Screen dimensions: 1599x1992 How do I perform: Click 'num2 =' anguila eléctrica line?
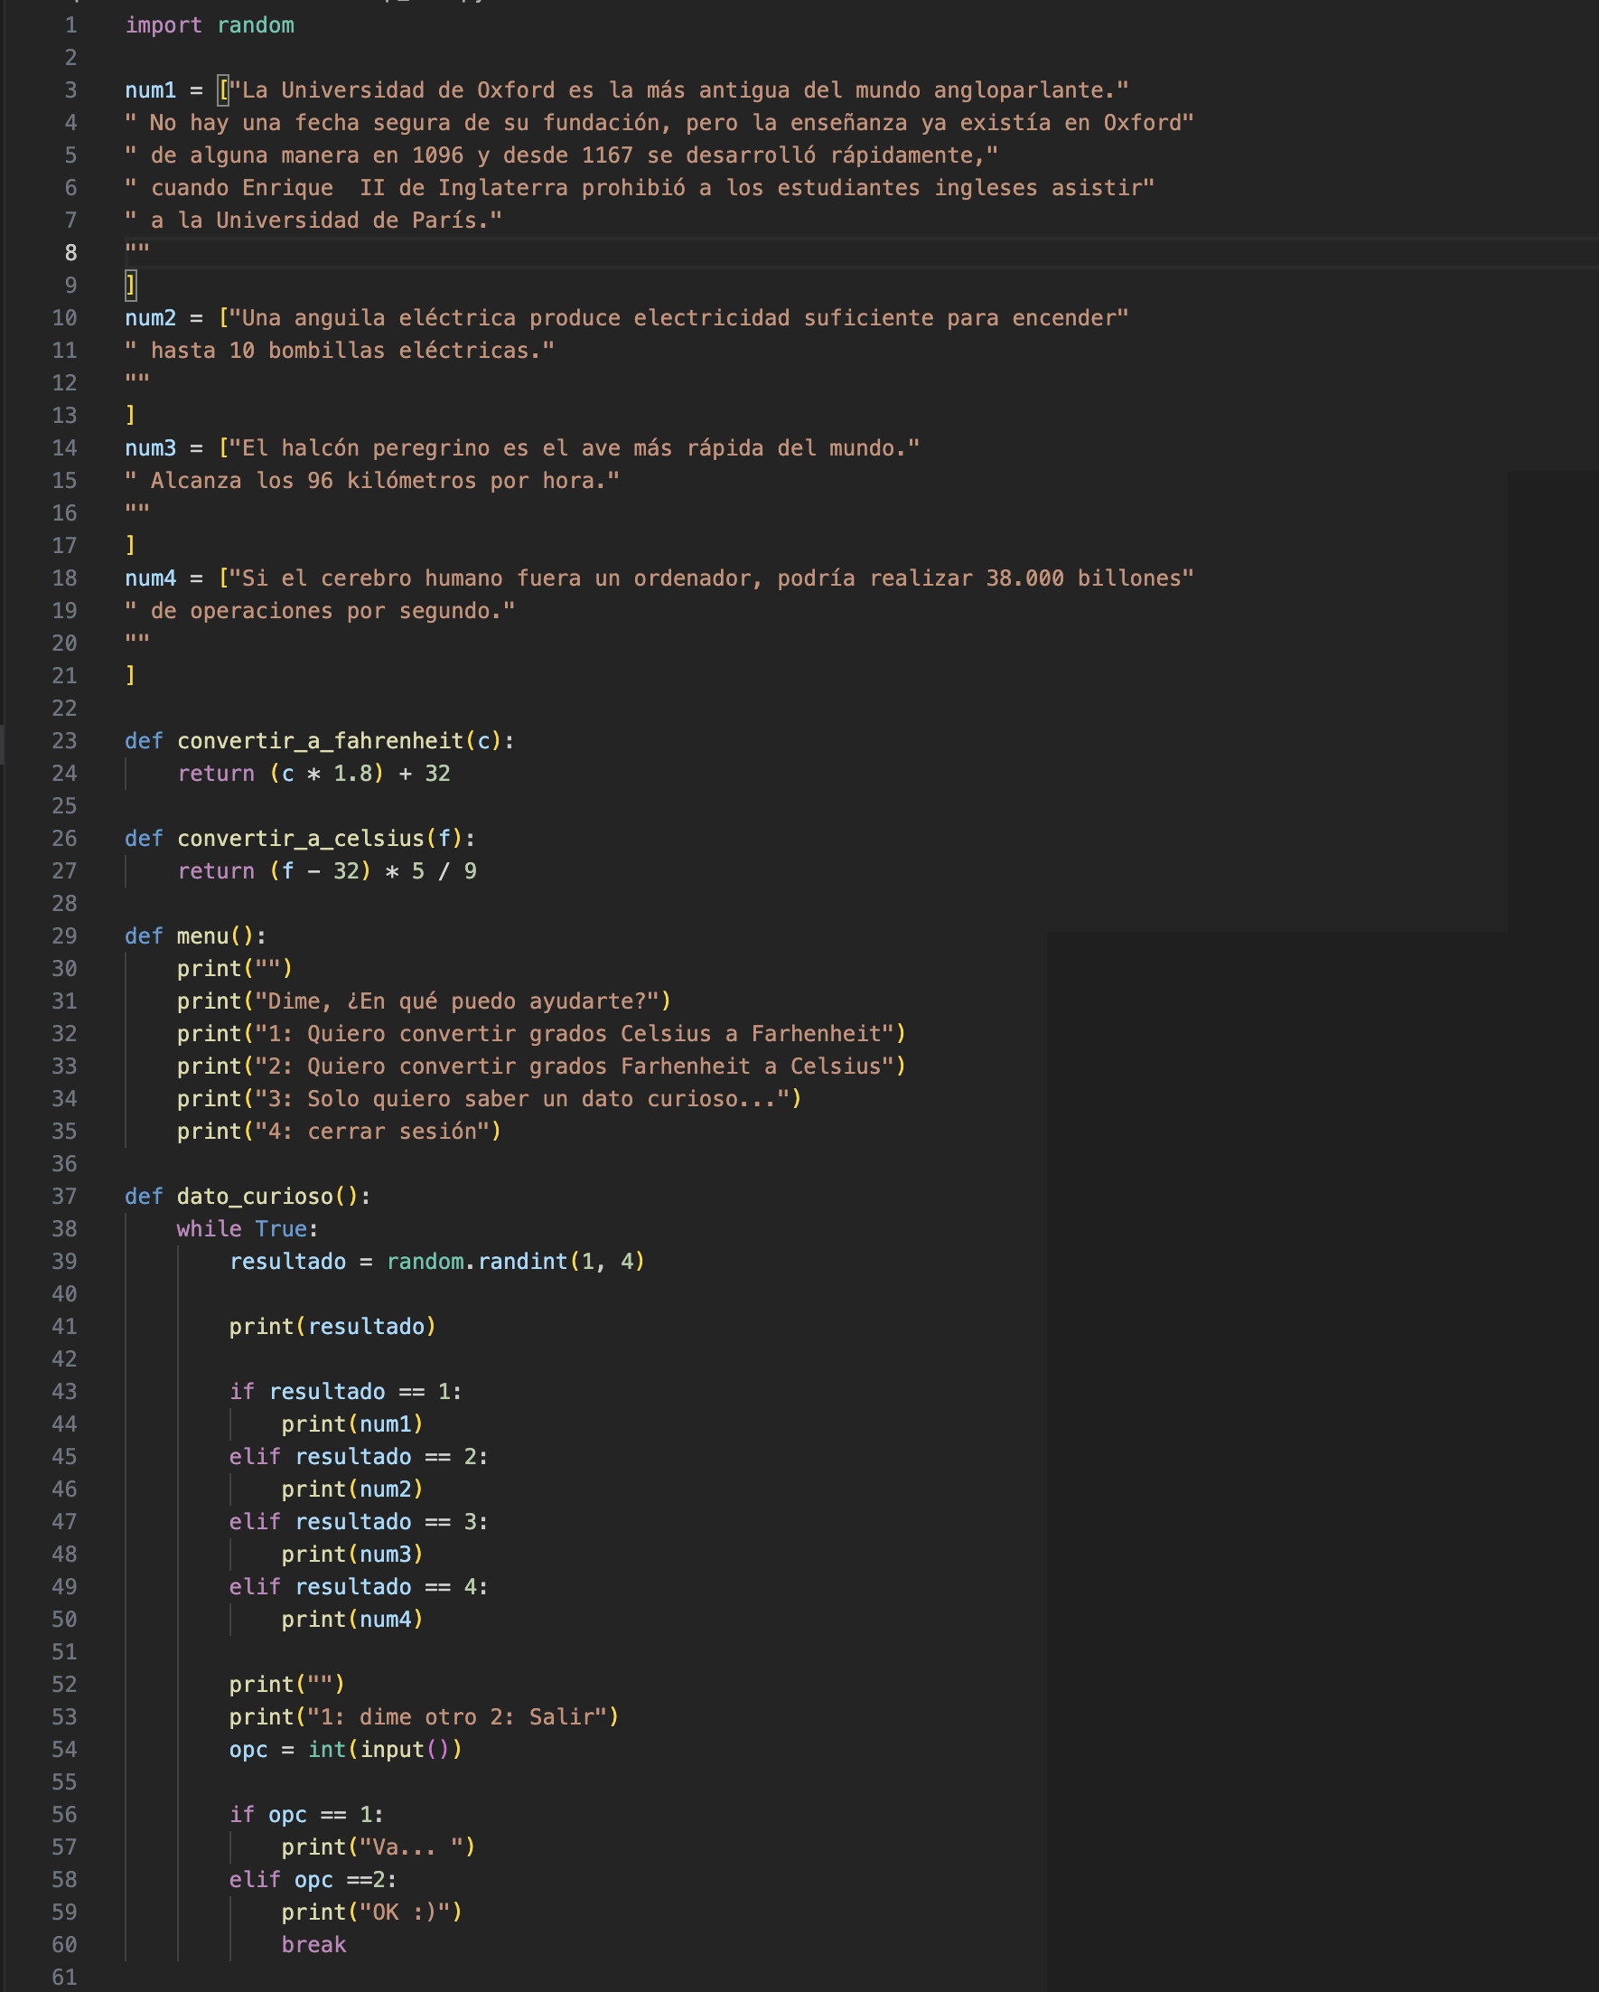627,318
